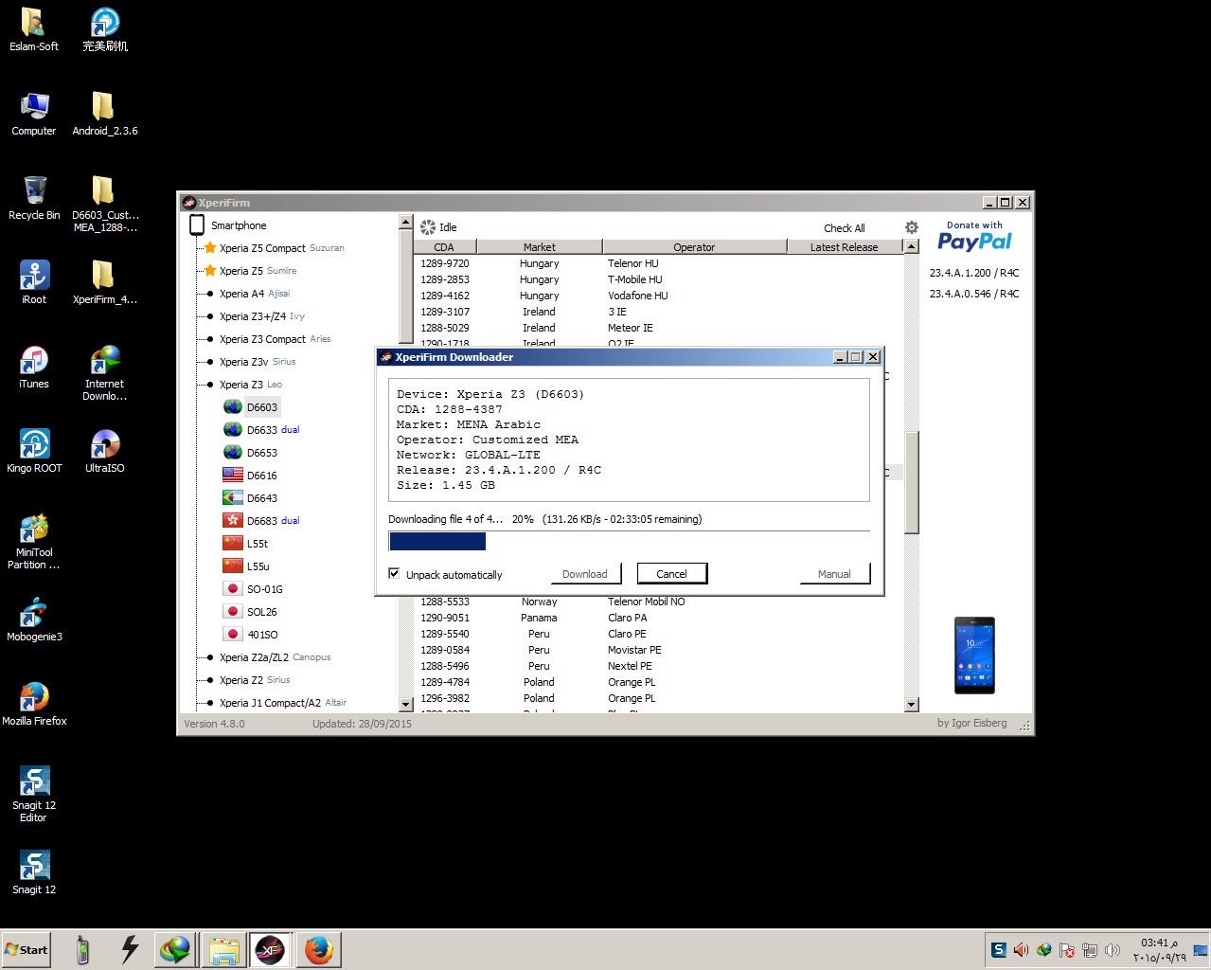Click the lightning bolt taskbar icon
1211x970 pixels.
(130, 949)
